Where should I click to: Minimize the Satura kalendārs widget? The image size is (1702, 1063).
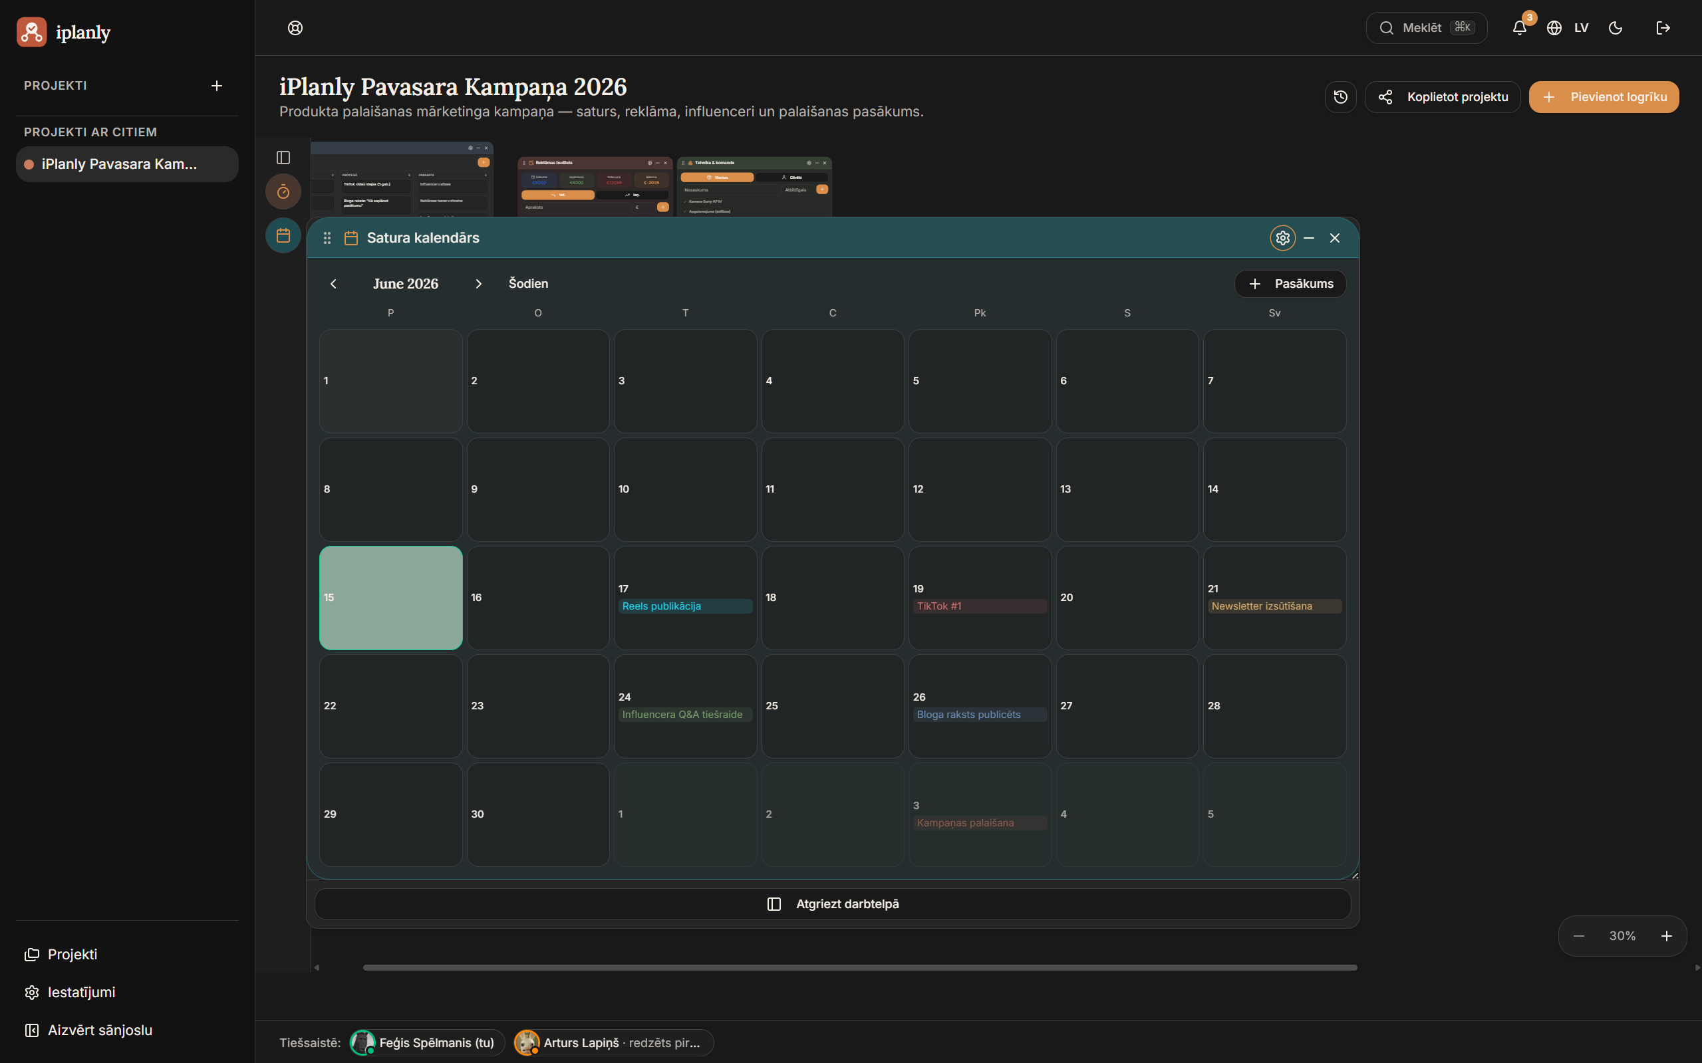pos(1309,237)
